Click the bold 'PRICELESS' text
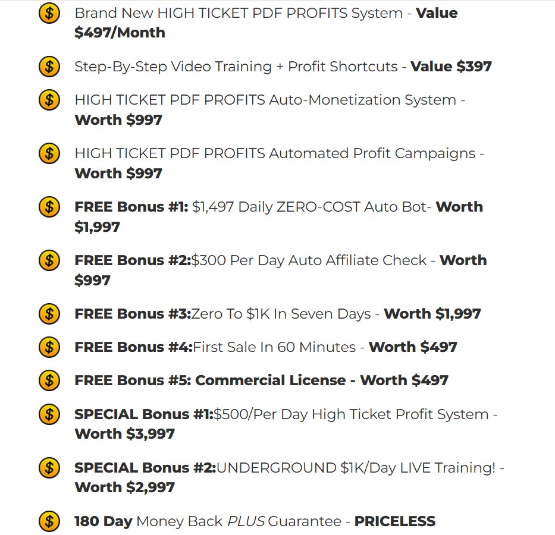555x535 pixels. [395, 521]
